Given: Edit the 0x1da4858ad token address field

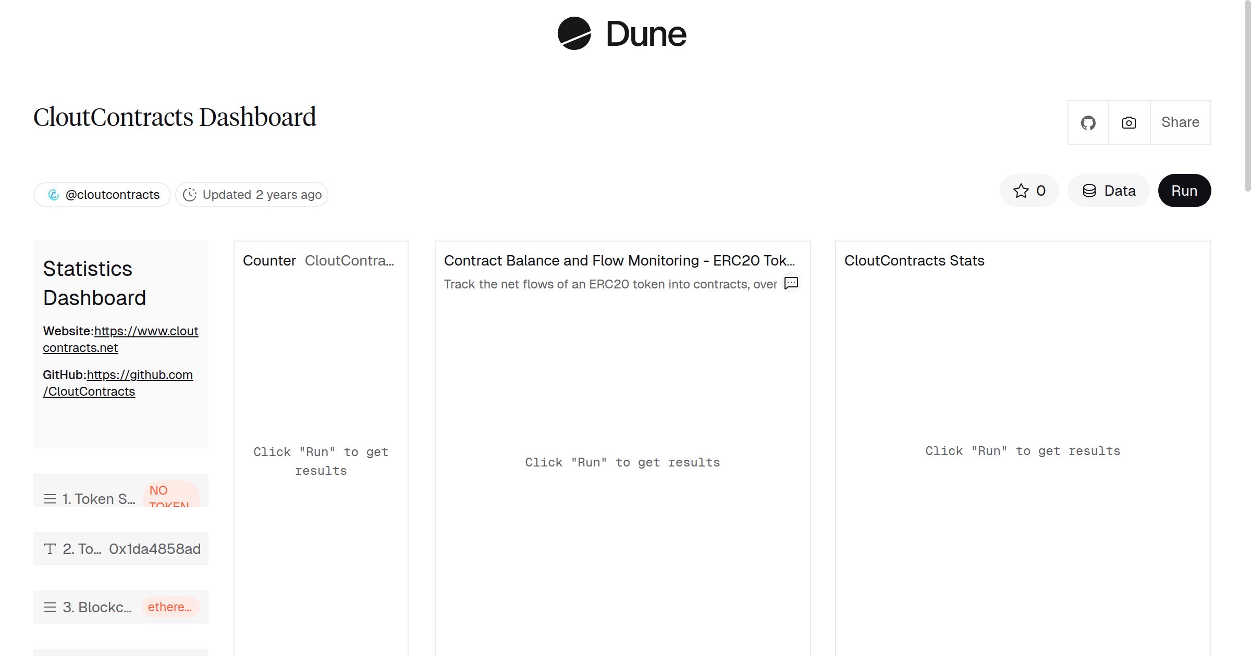Looking at the screenshot, I should pyautogui.click(x=154, y=549).
